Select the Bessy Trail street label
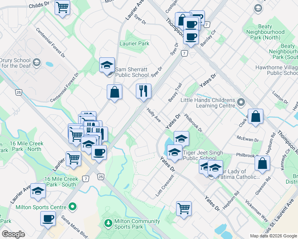This screenshot has height=239, width=298. pos(175,92)
